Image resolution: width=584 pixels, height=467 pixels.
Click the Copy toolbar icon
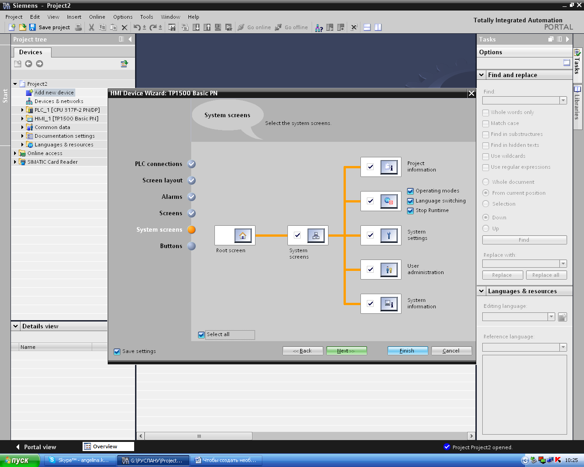(x=103, y=27)
